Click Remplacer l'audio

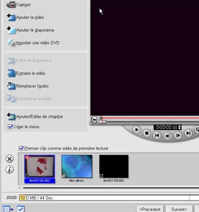(28, 86)
